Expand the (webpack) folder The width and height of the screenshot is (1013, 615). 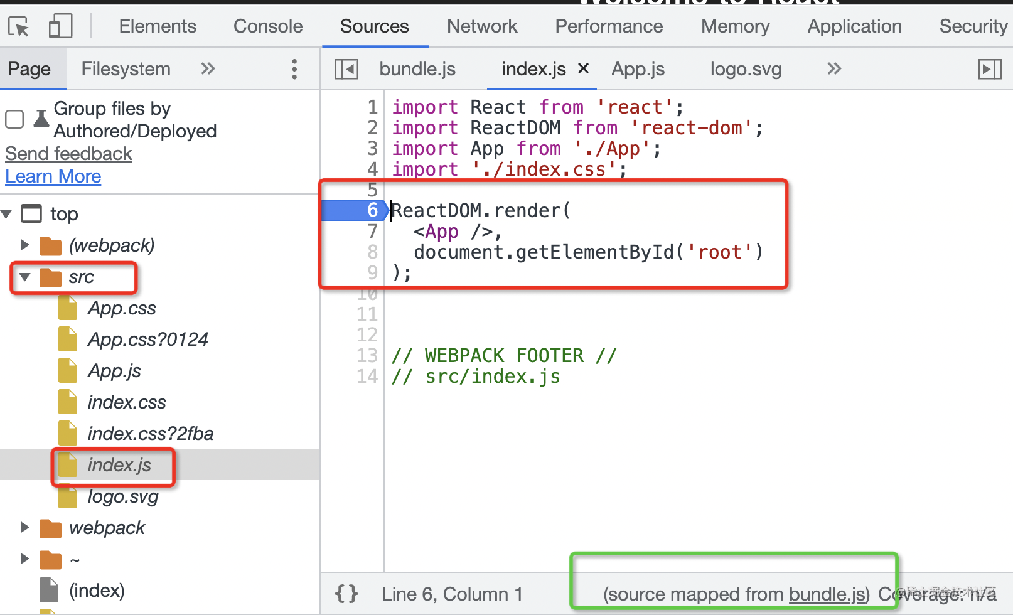coord(25,245)
